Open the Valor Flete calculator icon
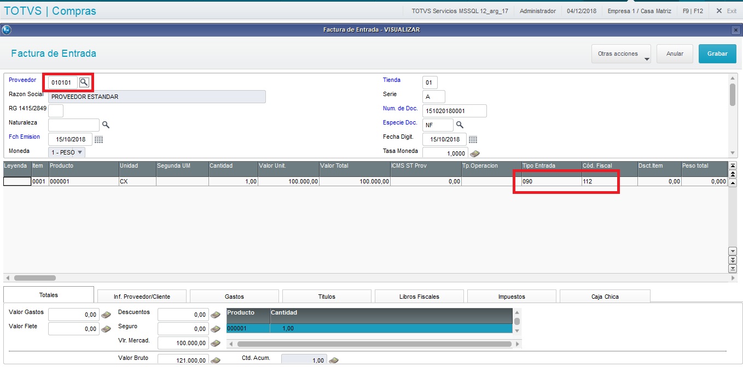 point(106,329)
